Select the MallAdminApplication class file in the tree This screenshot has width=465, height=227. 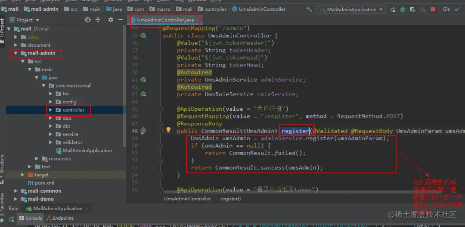click(84, 151)
